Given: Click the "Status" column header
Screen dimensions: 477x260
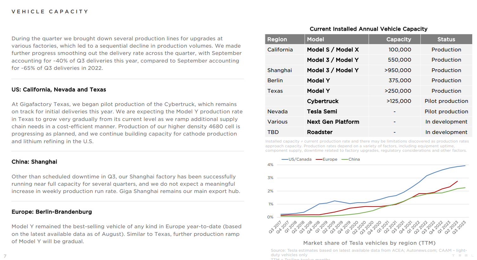Looking at the screenshot, I should click(x=446, y=39).
